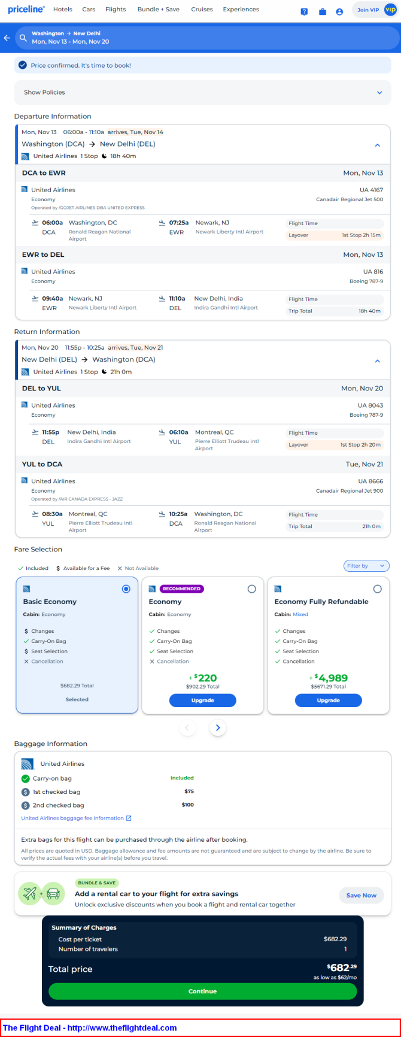Click flight number UA 8666
401x1037 pixels.
(x=370, y=481)
